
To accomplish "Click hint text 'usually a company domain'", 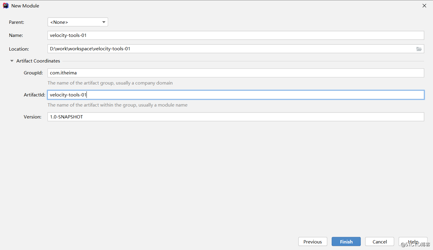I will click(144, 83).
